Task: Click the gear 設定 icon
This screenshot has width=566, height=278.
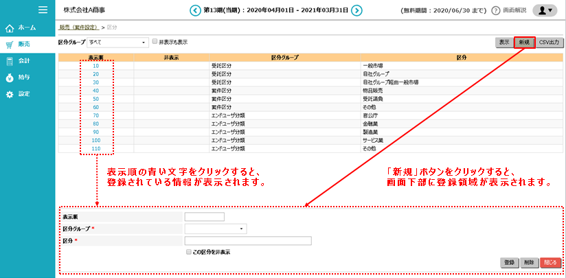Action: (10, 94)
